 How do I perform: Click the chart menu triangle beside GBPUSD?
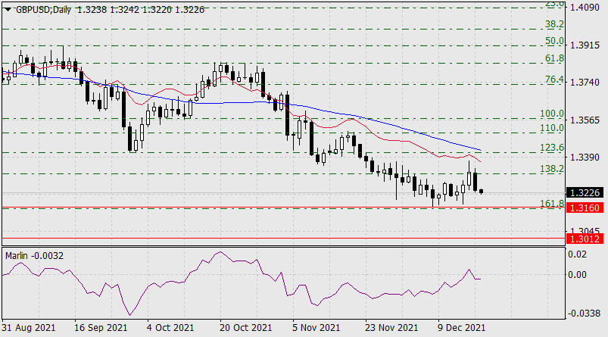coord(8,10)
